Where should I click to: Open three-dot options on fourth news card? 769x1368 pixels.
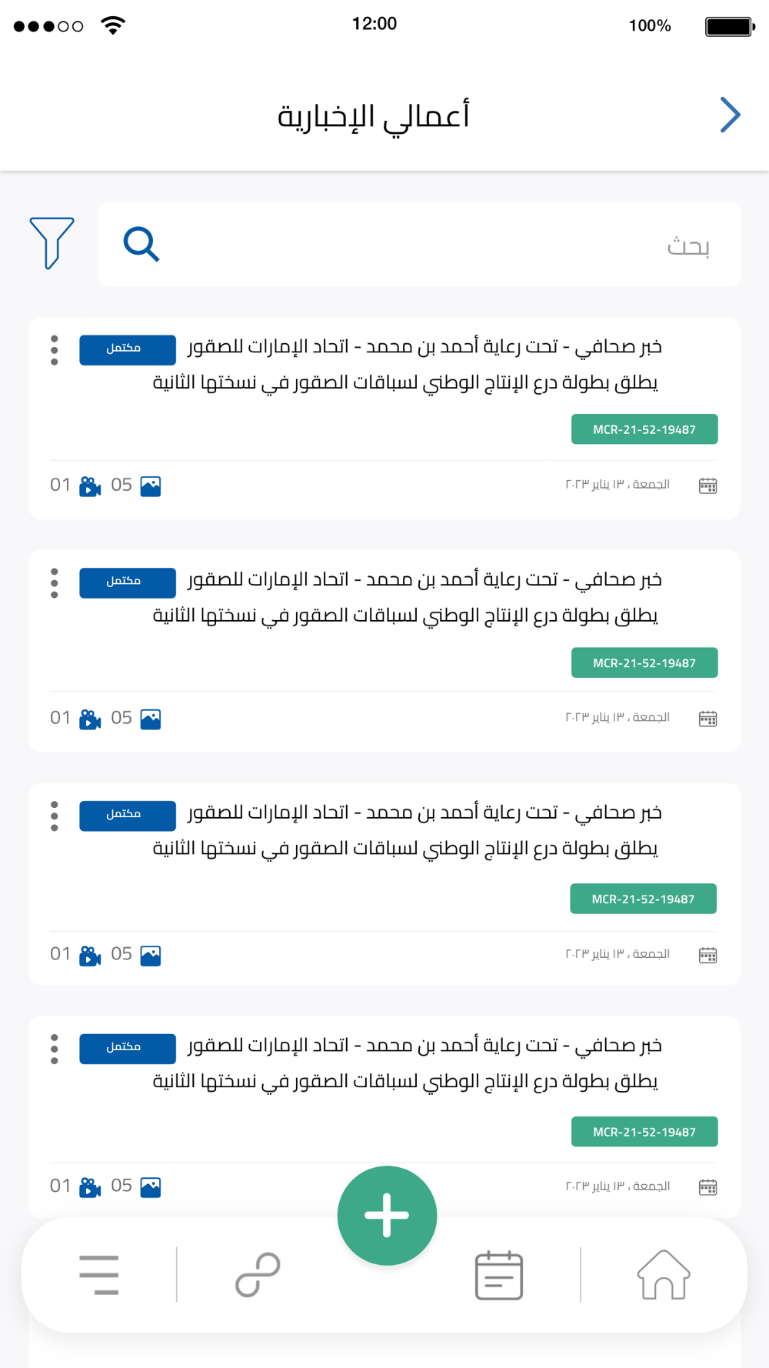point(55,1049)
